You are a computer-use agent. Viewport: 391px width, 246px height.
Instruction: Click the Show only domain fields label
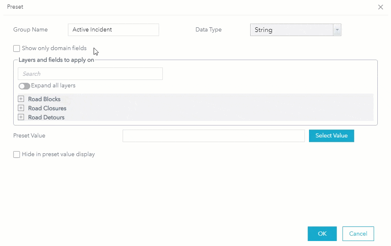(x=54, y=48)
